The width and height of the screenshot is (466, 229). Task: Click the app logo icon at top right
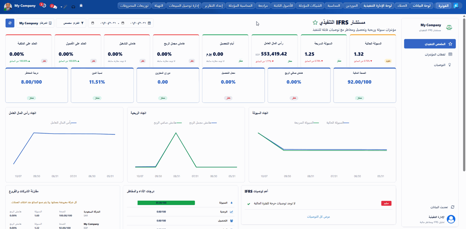(456, 6)
